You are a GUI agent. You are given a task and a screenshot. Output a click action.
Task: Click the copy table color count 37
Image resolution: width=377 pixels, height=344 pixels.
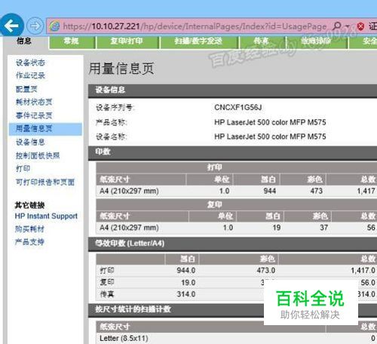click(x=323, y=228)
